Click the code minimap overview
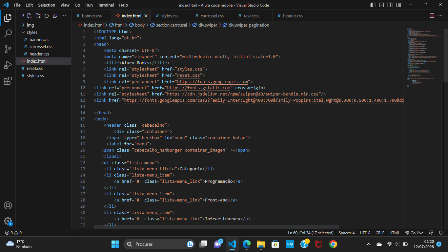 click(x=425, y=57)
